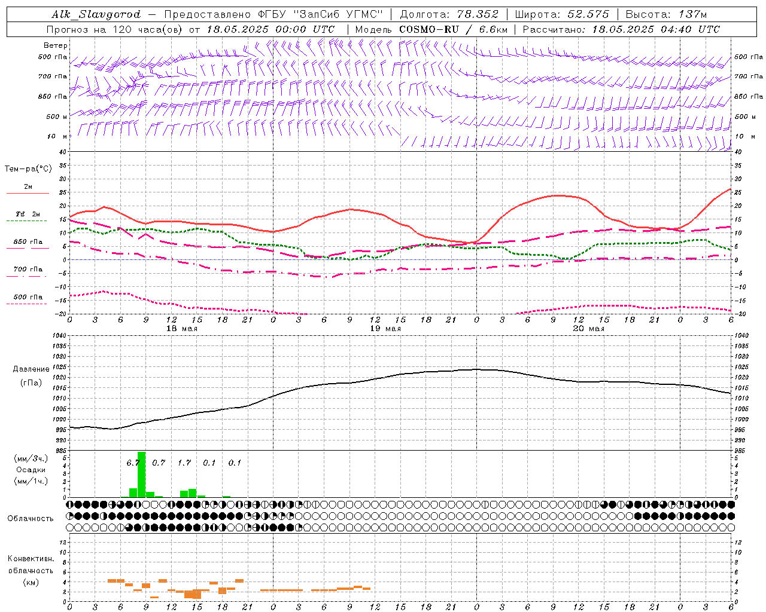The height and width of the screenshot is (612, 766).
Task: Click the 1040 value on left pressure axis
Action: click(59, 335)
